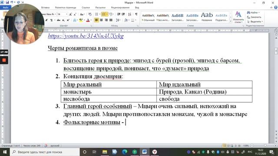The image size is (278, 156).
Task: Toggle justified text alignment
Action: coord(111,20)
